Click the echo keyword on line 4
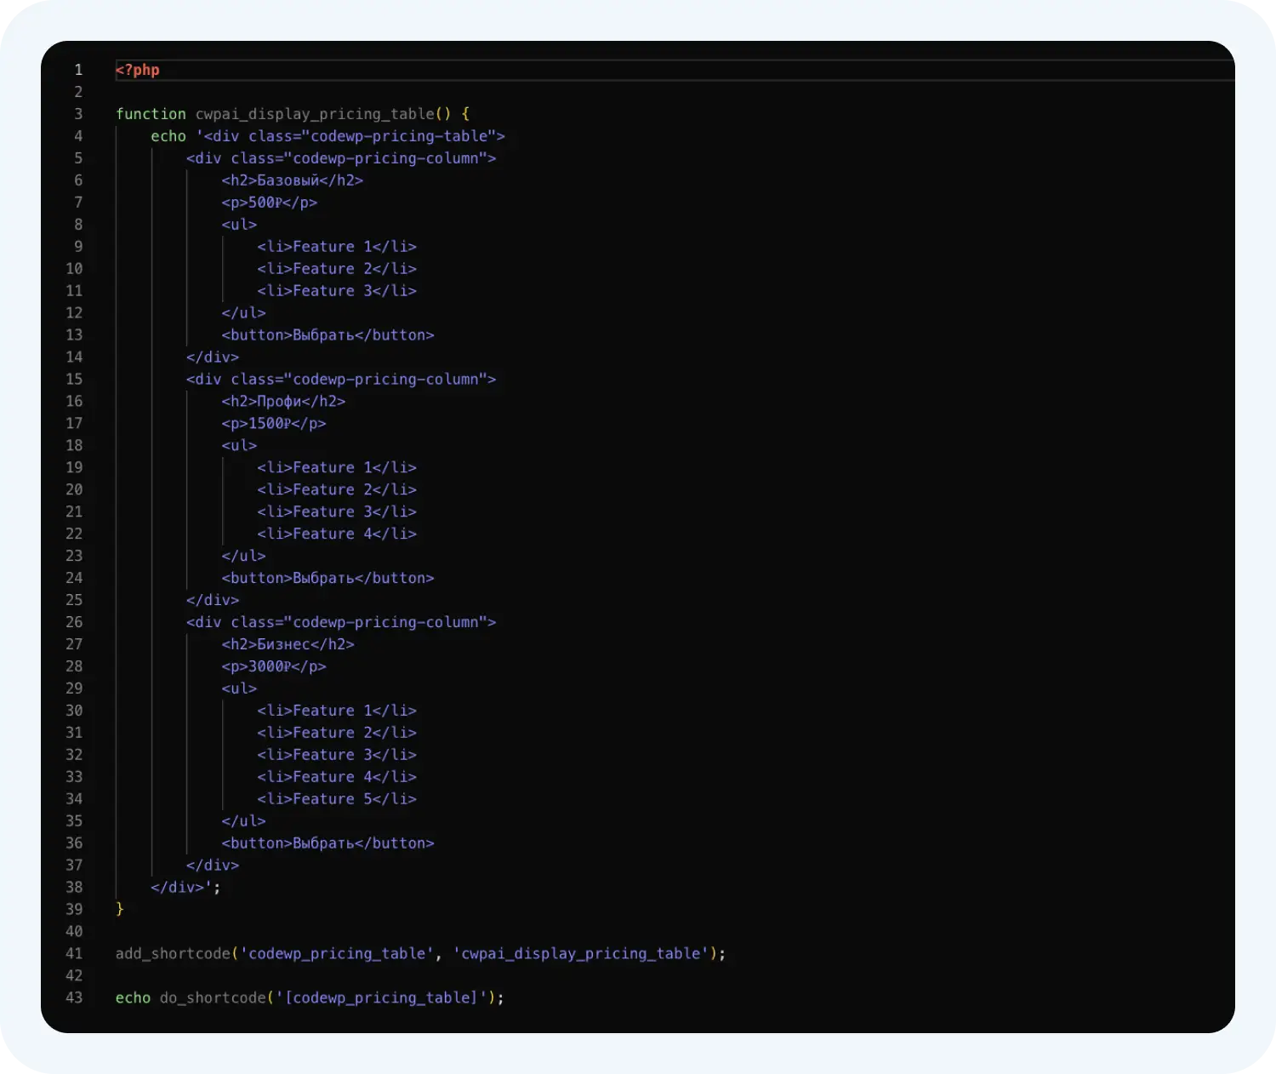This screenshot has height=1074, width=1276. (168, 136)
